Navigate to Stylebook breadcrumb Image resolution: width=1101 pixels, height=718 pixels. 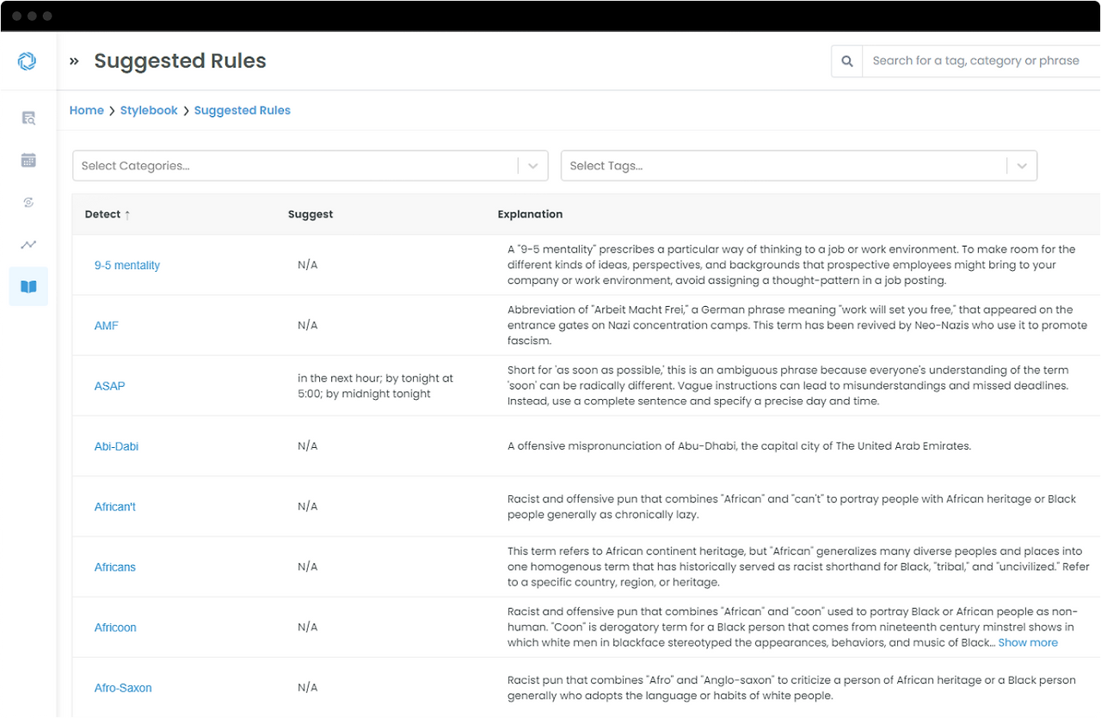(149, 110)
